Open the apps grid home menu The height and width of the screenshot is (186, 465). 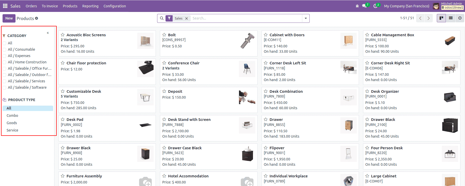[5, 6]
